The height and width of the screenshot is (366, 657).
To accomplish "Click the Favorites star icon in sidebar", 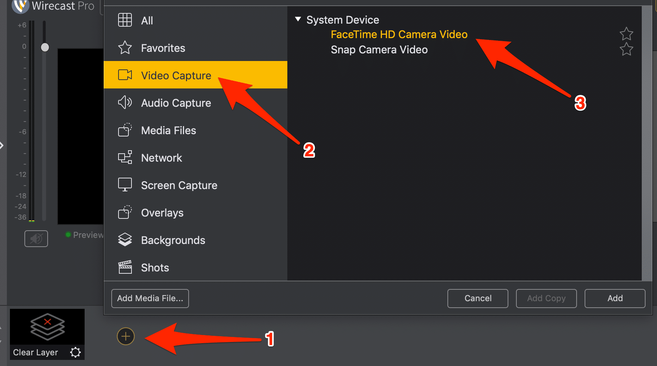I will point(125,48).
